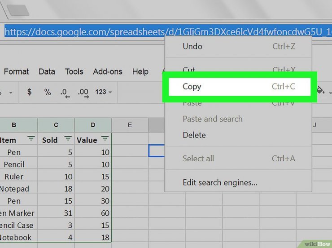The image size is (332, 248).
Task: Select column E header
Action: pyautogui.click(x=130, y=125)
